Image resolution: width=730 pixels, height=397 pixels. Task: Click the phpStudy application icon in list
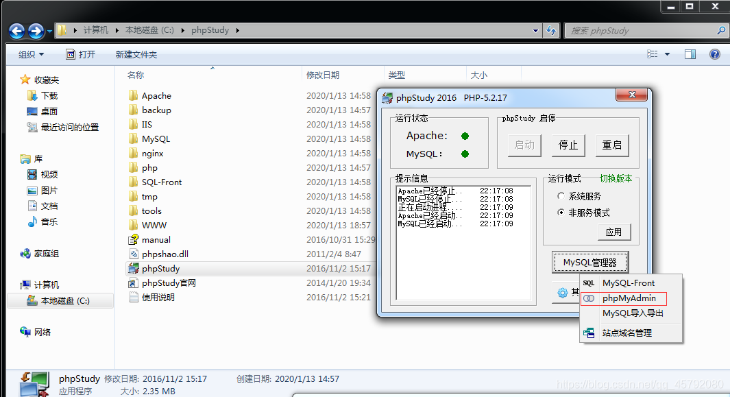pos(134,268)
